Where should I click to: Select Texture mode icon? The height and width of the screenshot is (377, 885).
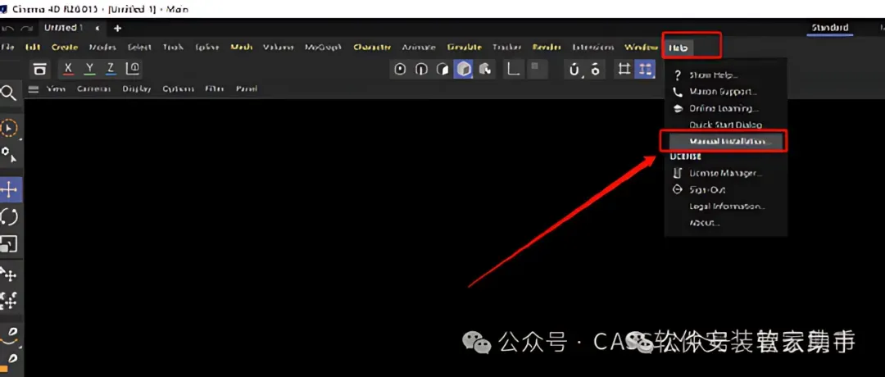(484, 70)
